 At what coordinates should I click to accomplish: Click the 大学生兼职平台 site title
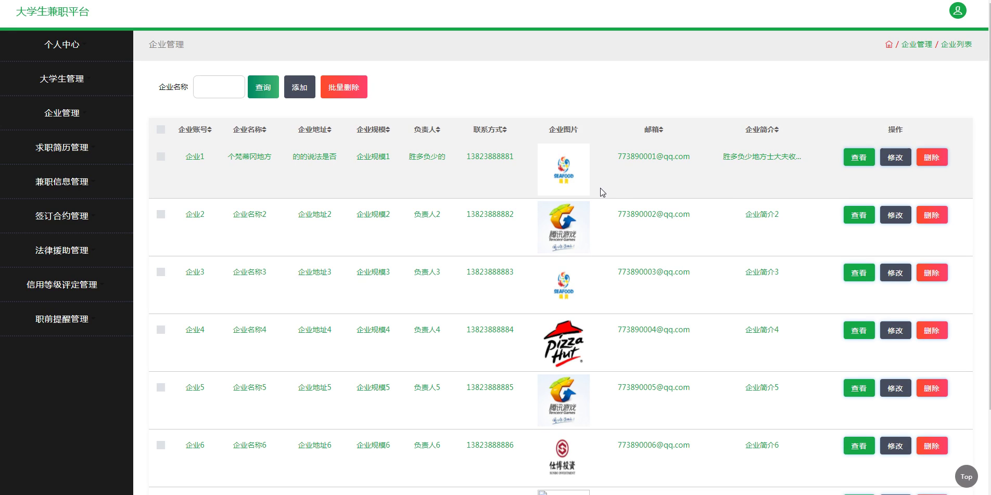tap(53, 11)
